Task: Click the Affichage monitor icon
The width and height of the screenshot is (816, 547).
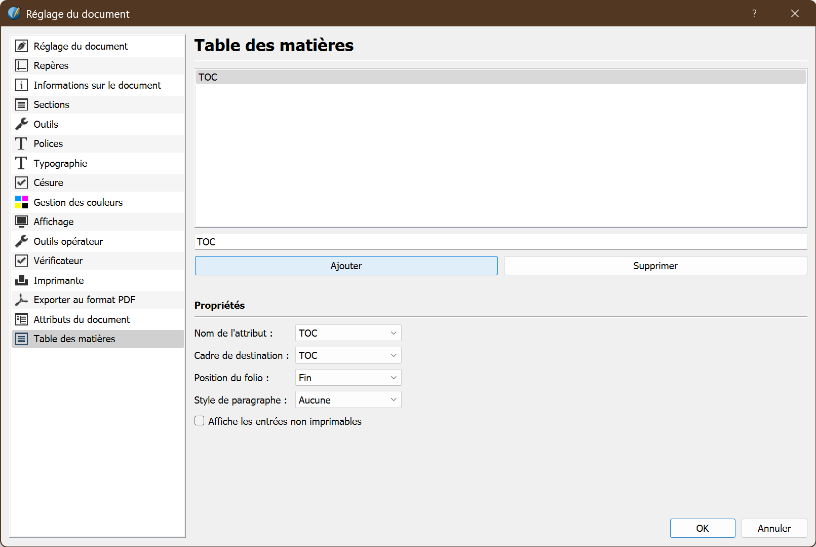Action: pos(21,222)
